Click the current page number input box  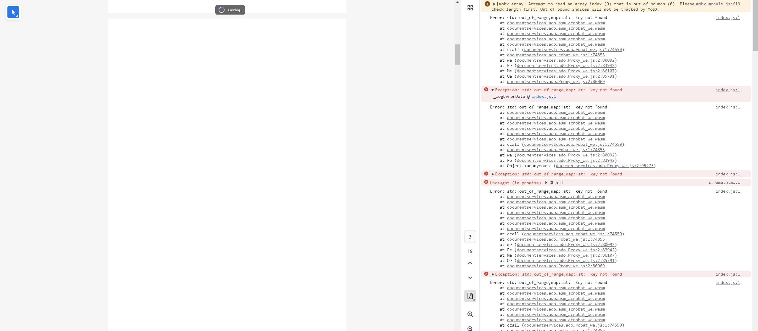(x=470, y=236)
